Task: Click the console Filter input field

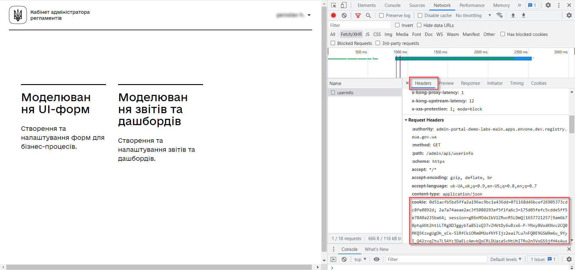Action: coord(436,259)
